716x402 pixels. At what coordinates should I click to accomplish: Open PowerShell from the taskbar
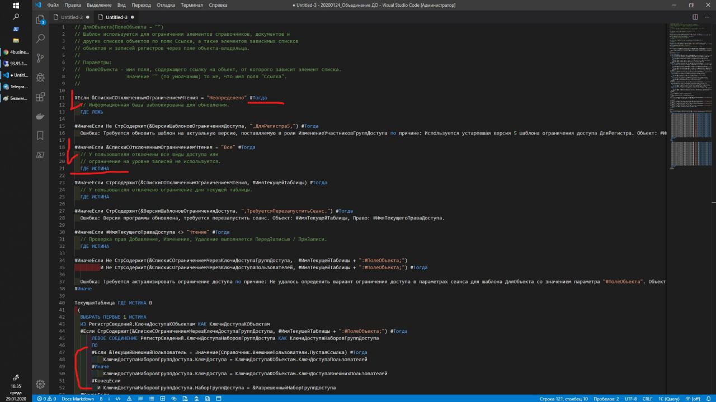point(16,29)
